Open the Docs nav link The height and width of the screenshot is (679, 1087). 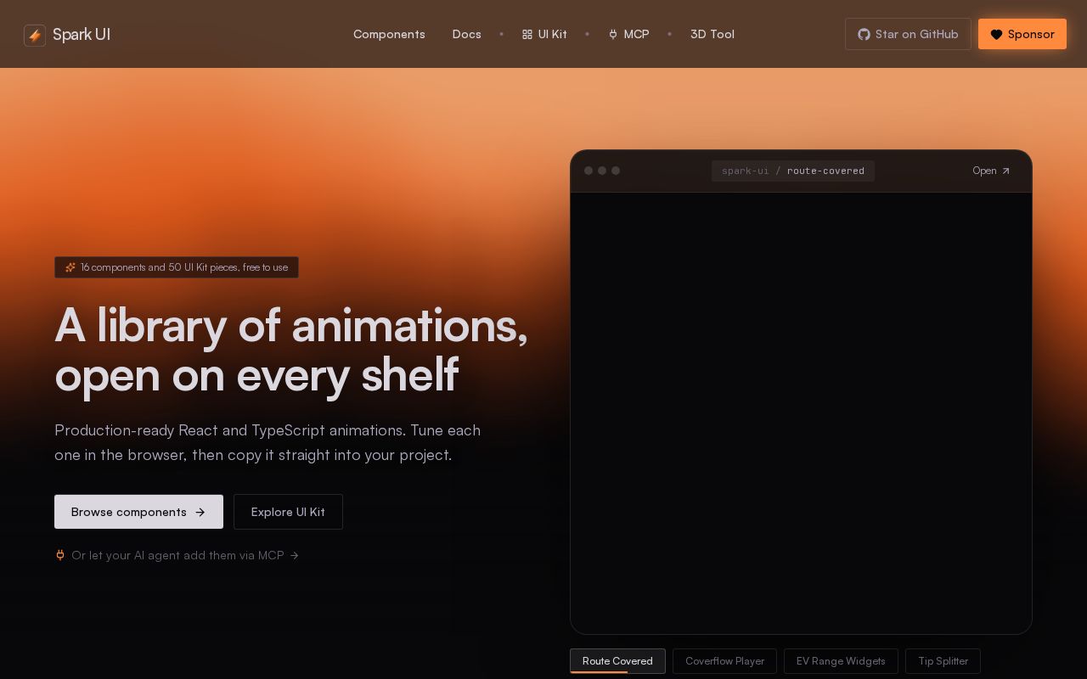click(x=466, y=34)
